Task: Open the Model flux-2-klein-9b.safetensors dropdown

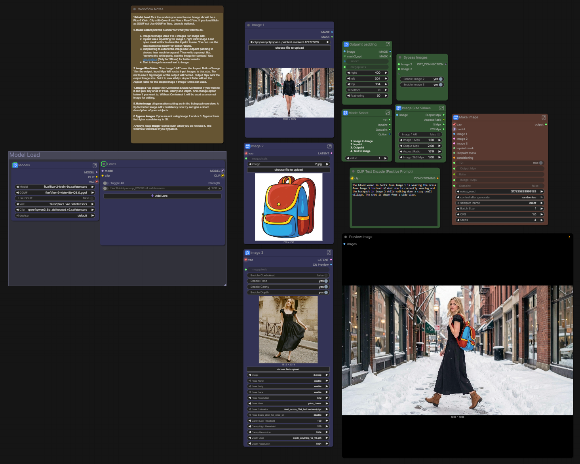Action: 55,187
